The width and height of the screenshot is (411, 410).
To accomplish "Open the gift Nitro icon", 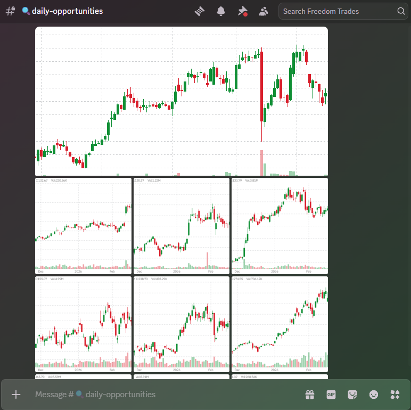I will pyautogui.click(x=310, y=395).
